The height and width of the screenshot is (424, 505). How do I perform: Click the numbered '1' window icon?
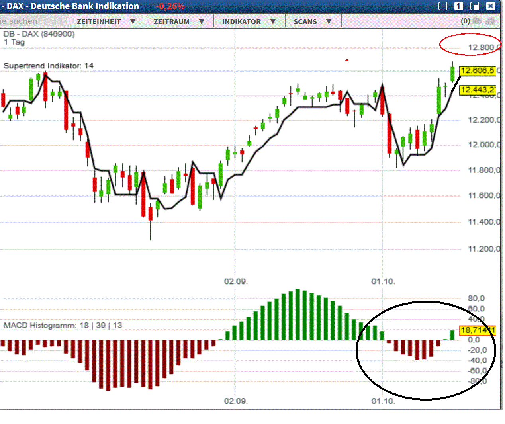[x=459, y=6]
